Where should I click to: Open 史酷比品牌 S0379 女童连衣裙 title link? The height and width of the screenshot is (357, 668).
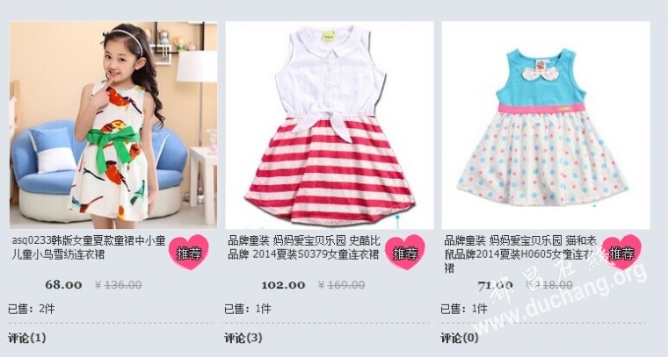pos(304,247)
